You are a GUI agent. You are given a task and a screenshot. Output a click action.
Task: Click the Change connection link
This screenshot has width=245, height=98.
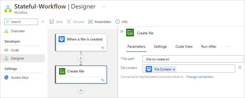point(200,77)
